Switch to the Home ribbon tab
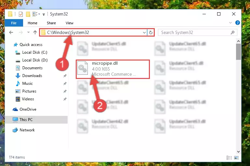 click(33, 23)
